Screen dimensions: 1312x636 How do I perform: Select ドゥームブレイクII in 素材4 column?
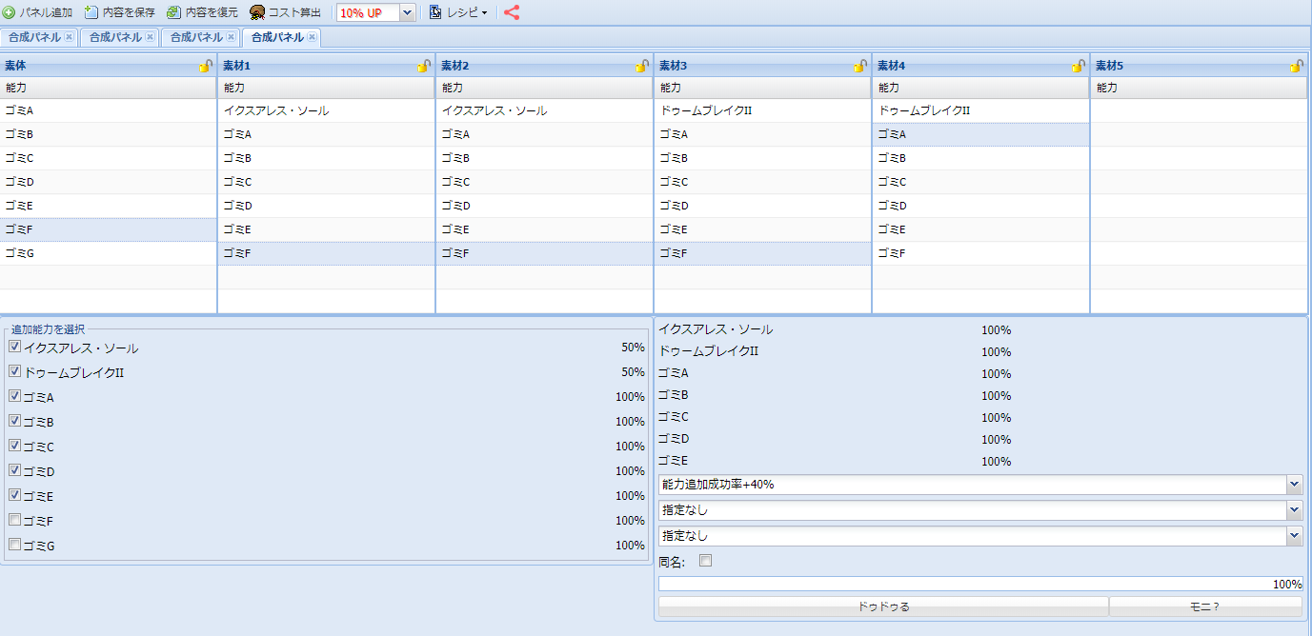[981, 110]
